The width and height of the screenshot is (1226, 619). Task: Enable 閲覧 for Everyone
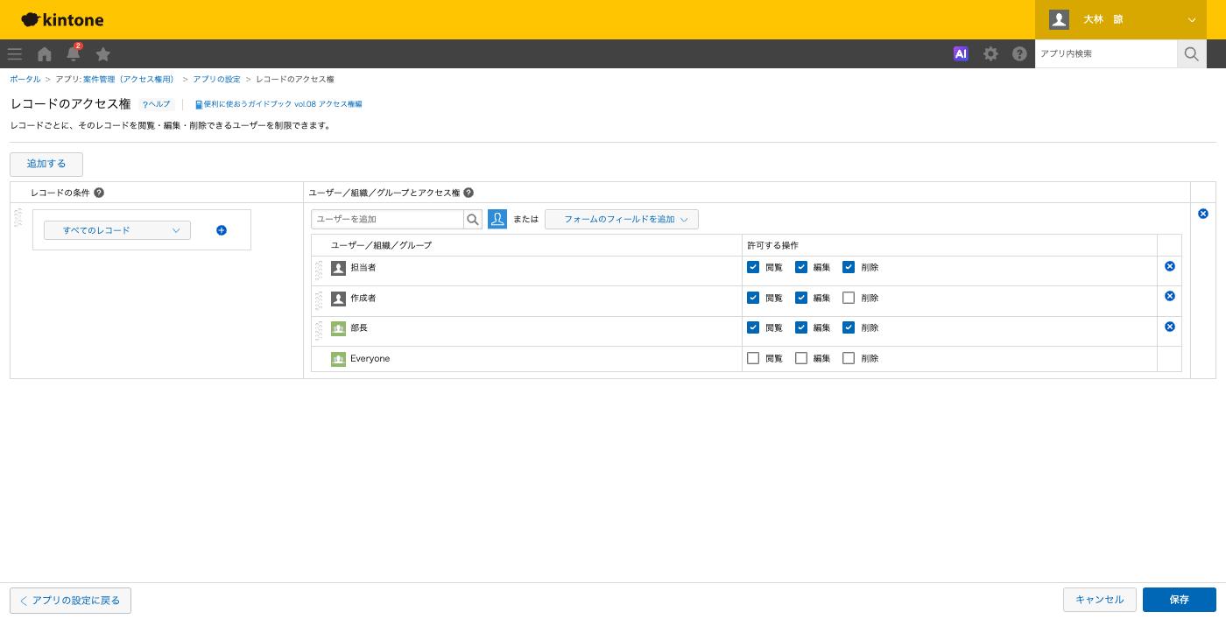[753, 358]
